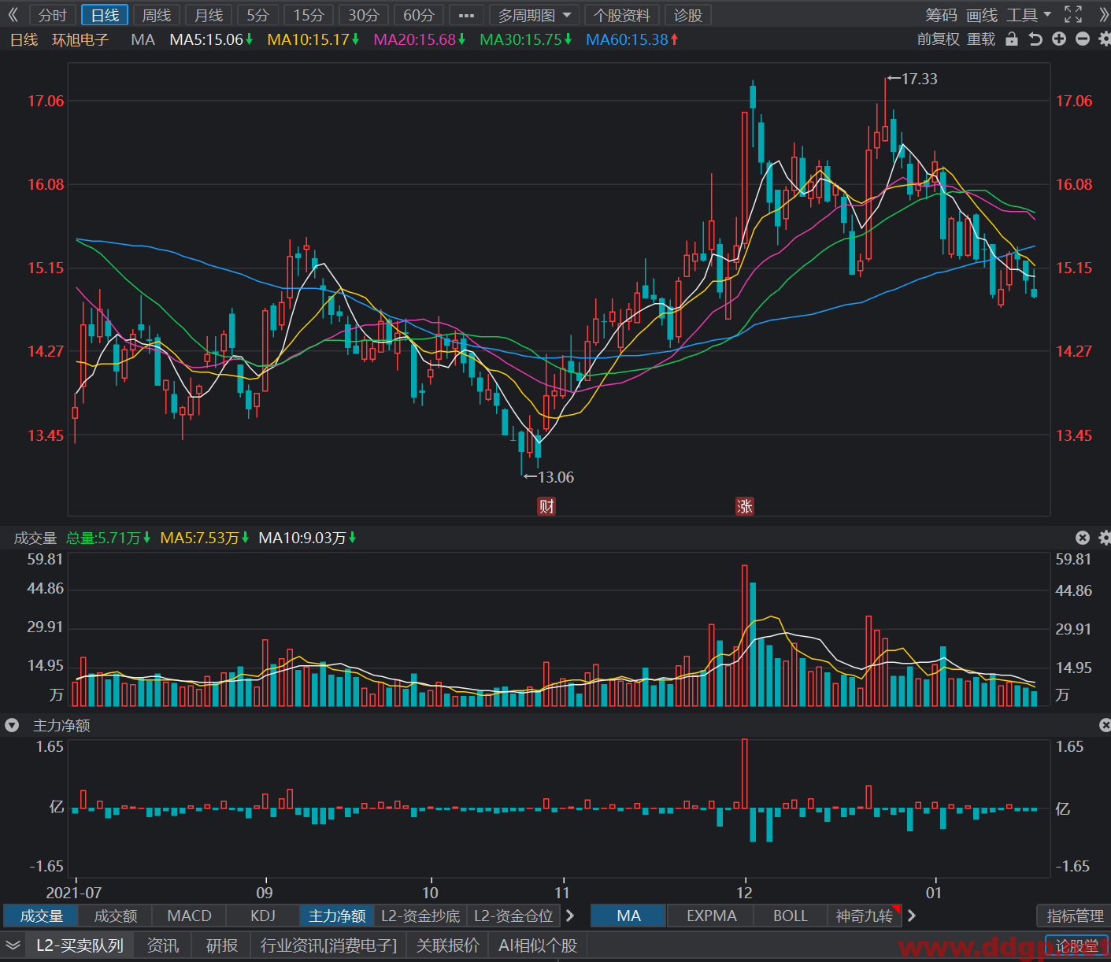The image size is (1111, 962).
Task: Toggle 前复权 price adjustment
Action: tap(939, 39)
